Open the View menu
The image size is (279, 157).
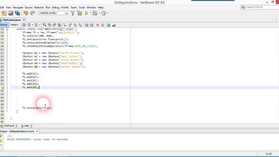[8, 7]
